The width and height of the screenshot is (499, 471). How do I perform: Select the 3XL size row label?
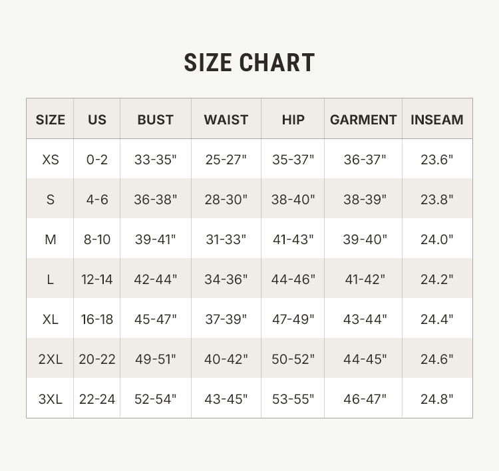(x=51, y=399)
